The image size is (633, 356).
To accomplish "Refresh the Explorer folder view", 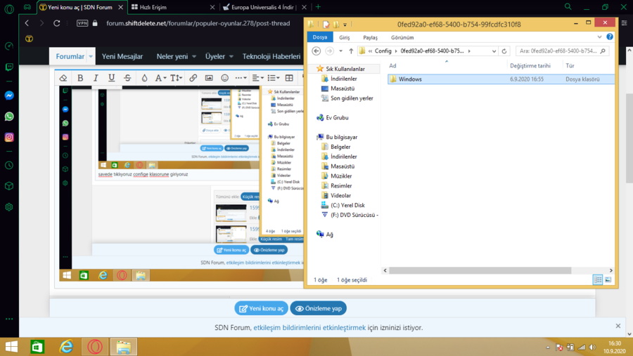I will (x=504, y=51).
